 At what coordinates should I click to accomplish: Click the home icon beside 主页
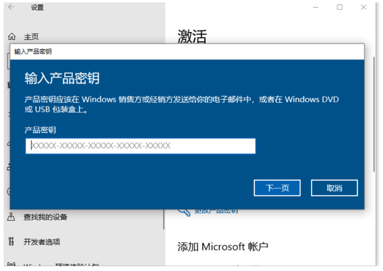point(12,37)
